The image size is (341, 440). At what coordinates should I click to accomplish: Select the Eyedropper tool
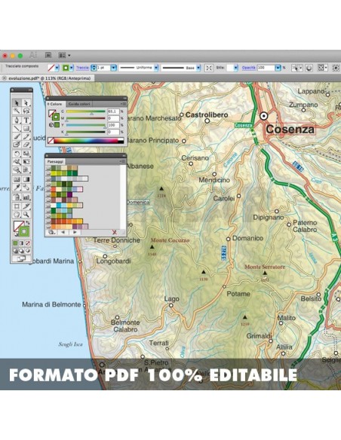pyautogui.click(x=17, y=188)
